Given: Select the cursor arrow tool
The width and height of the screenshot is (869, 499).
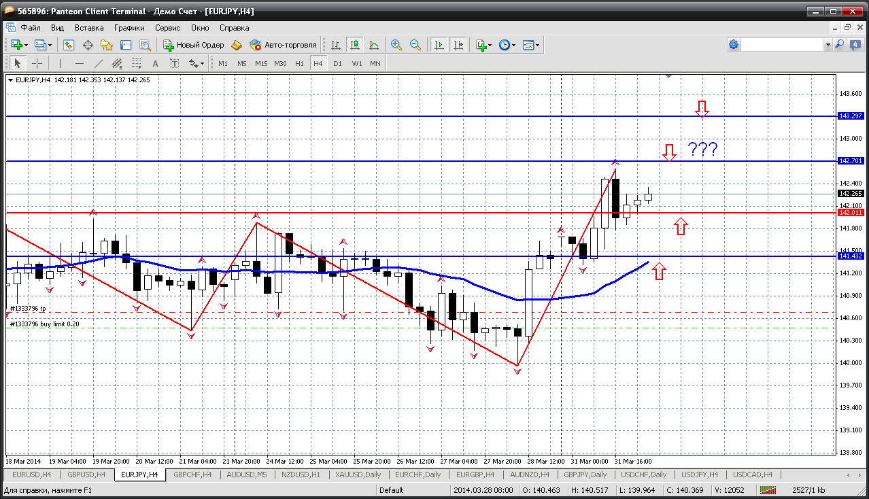Looking at the screenshot, I should point(18,63).
